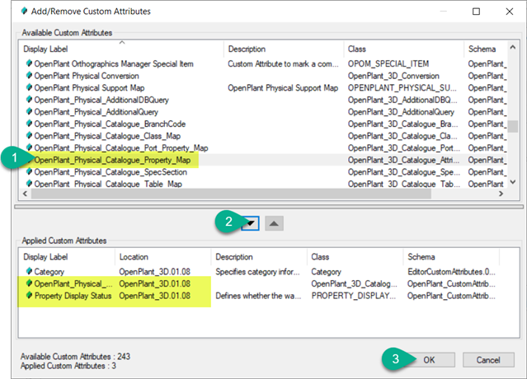527x379 pixels.
Task: Maximize the Add/Remove Custom Attributes dialog
Action: 476,12
